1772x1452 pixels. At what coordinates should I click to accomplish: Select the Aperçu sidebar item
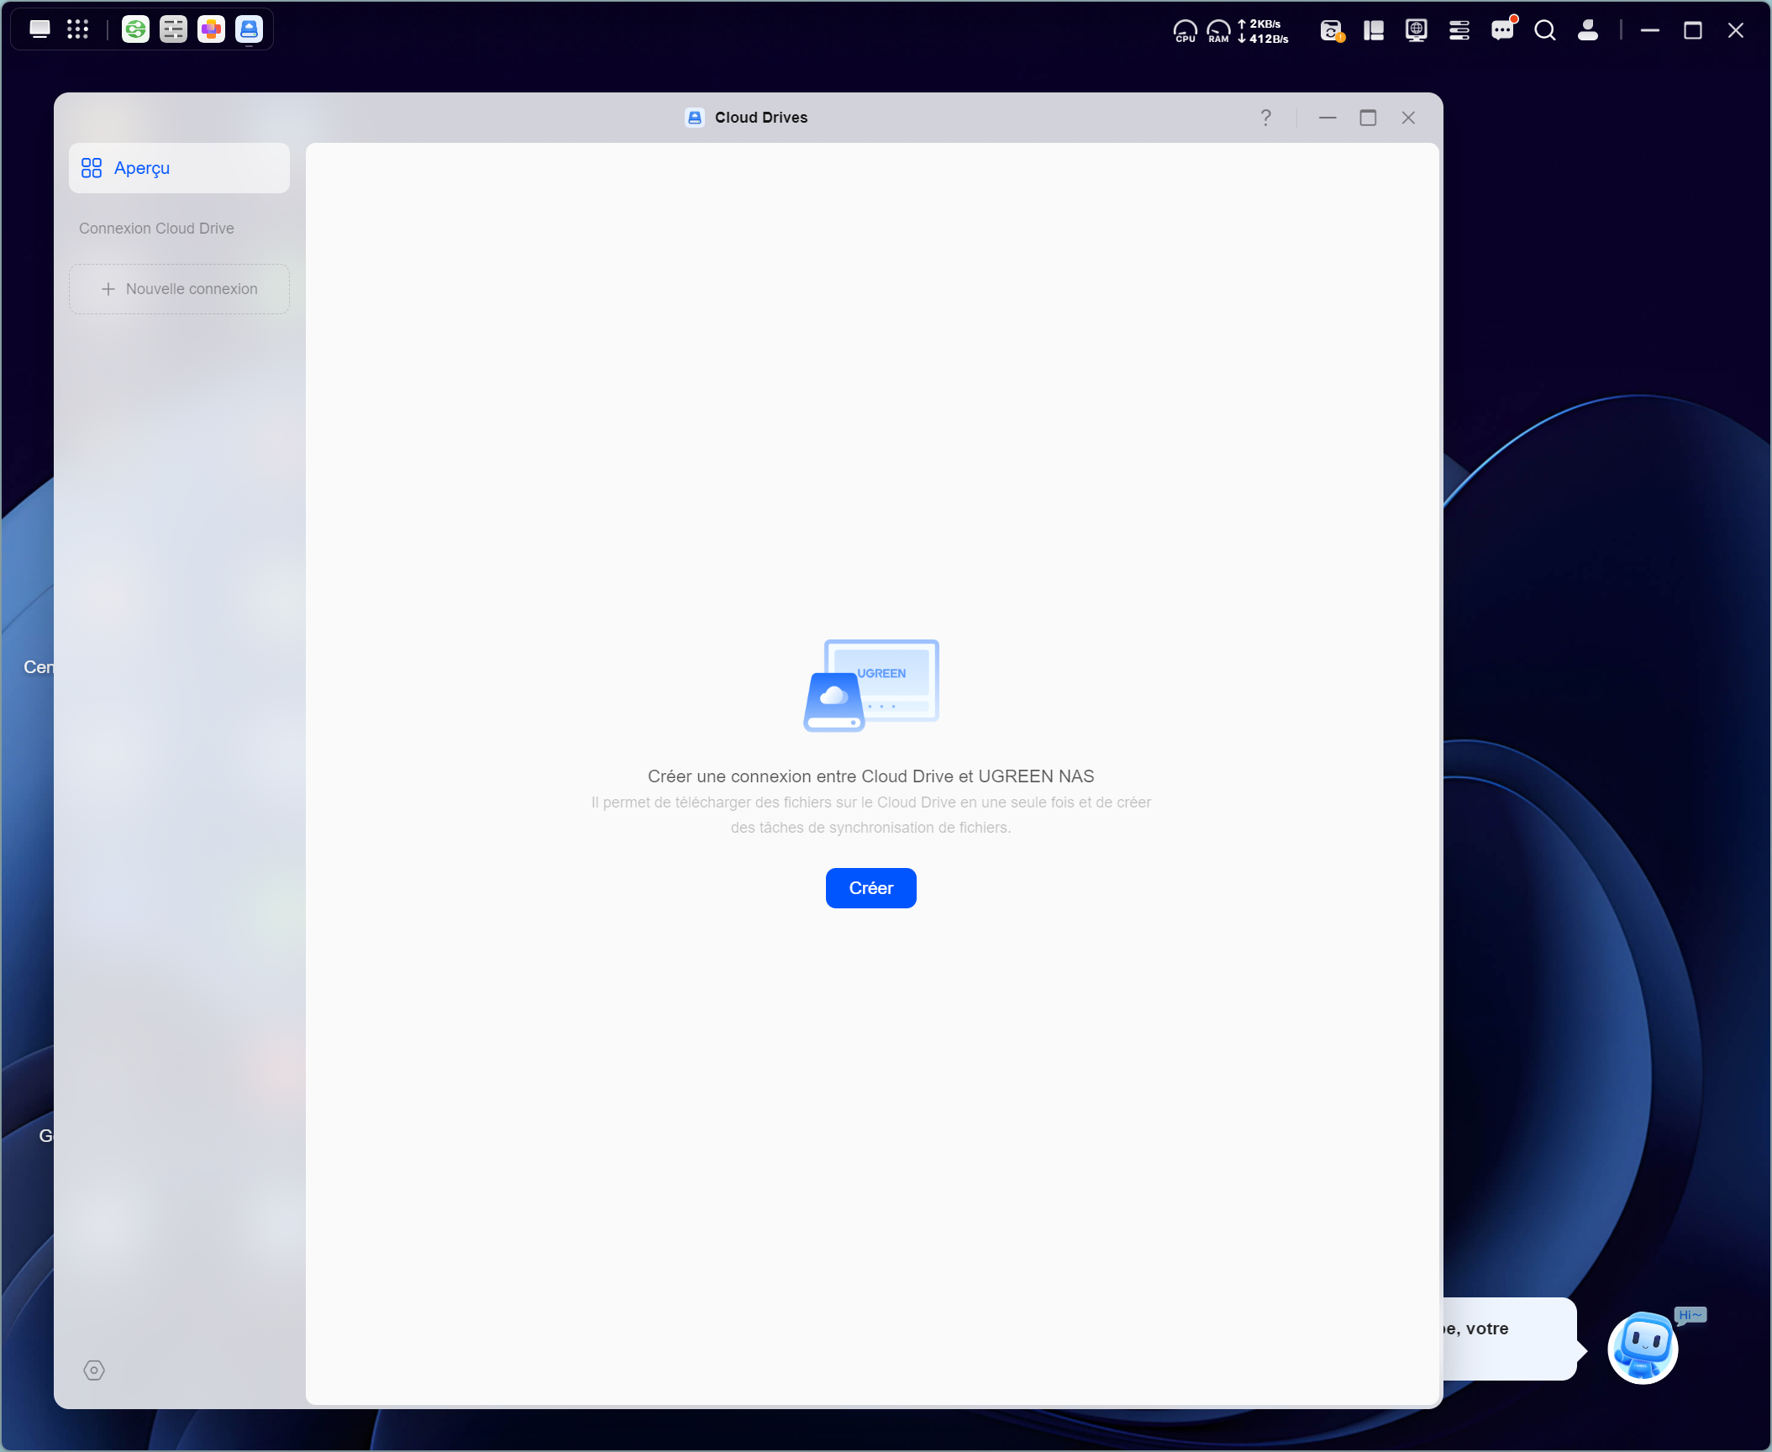[x=179, y=168]
